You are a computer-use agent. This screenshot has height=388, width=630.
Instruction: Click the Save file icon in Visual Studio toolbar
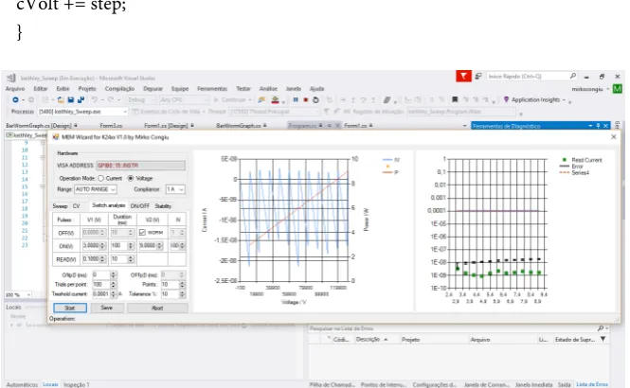(x=71, y=99)
